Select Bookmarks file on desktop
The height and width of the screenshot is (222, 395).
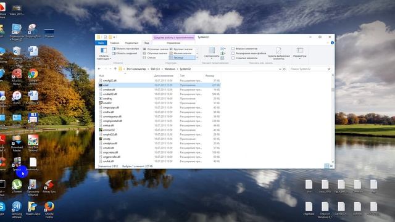pyautogui.click(x=33, y=164)
